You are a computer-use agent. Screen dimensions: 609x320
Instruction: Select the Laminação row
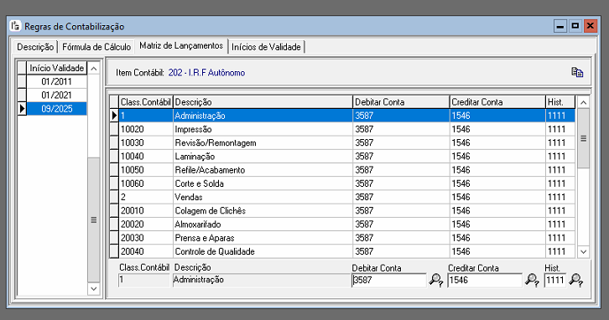click(x=346, y=157)
